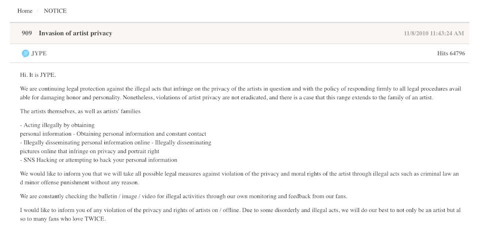480x233 pixels.
Task: Open the NOTICE breadcrumb section
Action: pos(55,11)
